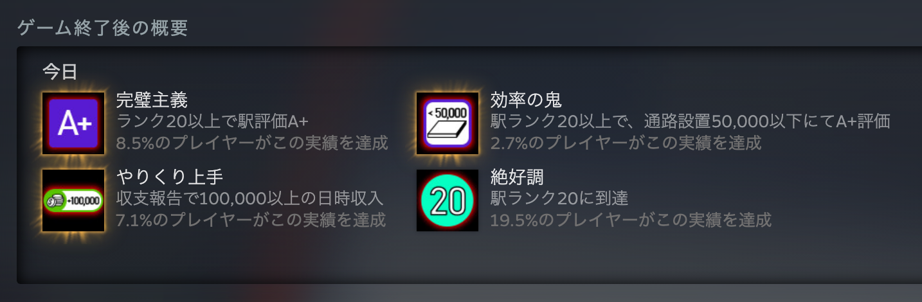Click the 通路設置50,000以下 description text
922x302 pixels.
pos(690,121)
